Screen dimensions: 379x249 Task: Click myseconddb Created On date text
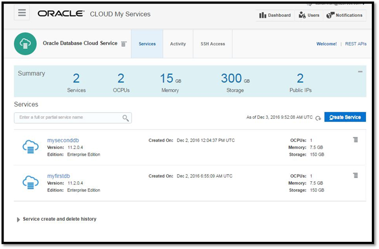[206, 140]
